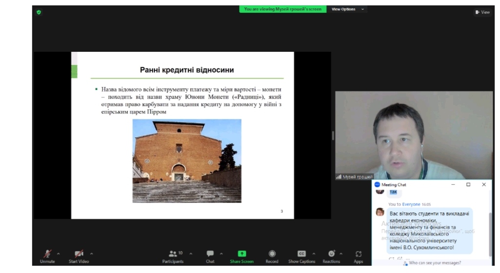Expand the arrow next to Participants
Image resolution: width=500 pixels, height=273 pixels.
point(191,253)
